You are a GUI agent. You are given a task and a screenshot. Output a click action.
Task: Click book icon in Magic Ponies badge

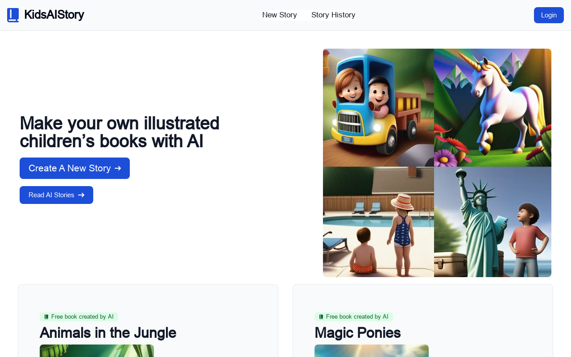tap(321, 317)
